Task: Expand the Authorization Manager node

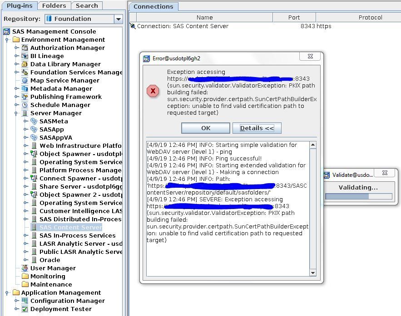Action: click(17, 48)
